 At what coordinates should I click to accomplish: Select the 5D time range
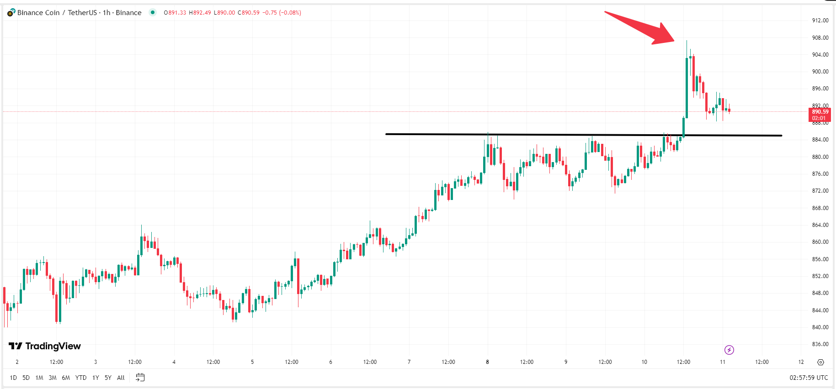[x=26, y=378]
